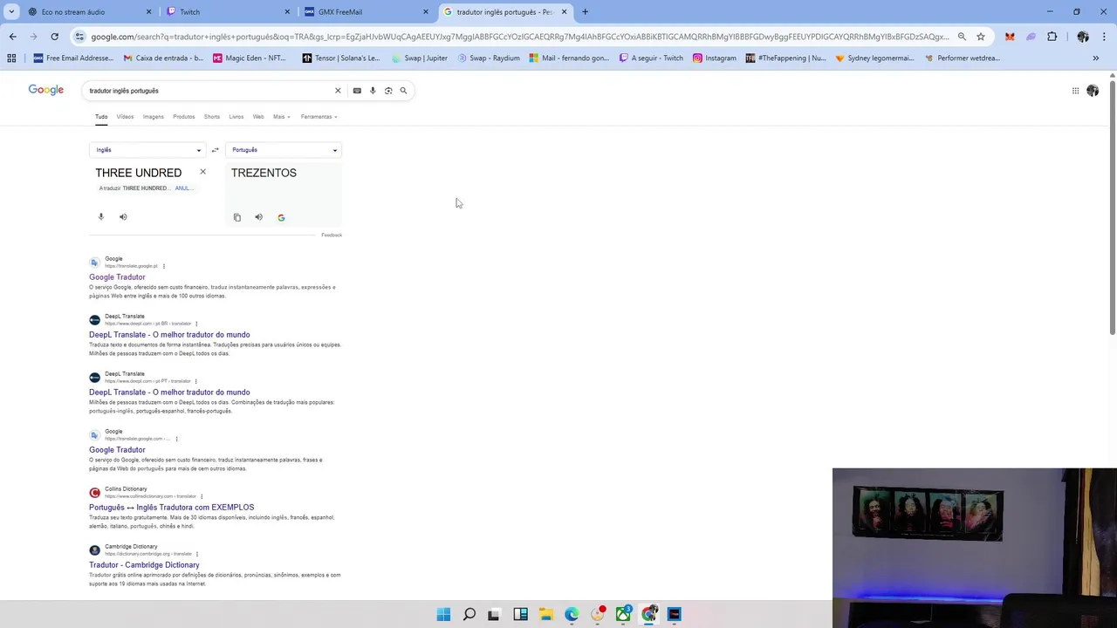Show hidden bookmarks with double chevron
Screen dimensions: 1117x628
[1095, 58]
